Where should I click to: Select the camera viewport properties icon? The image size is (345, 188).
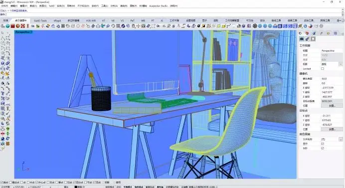click(302, 39)
